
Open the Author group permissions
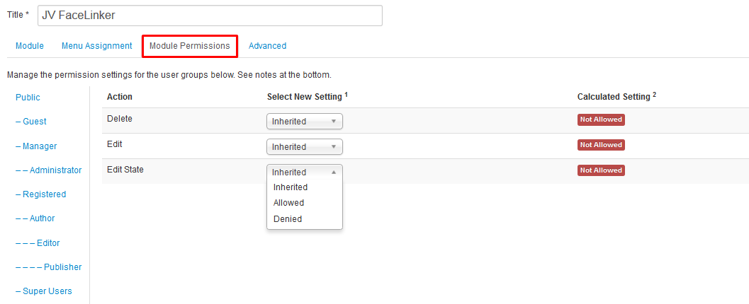click(x=35, y=218)
